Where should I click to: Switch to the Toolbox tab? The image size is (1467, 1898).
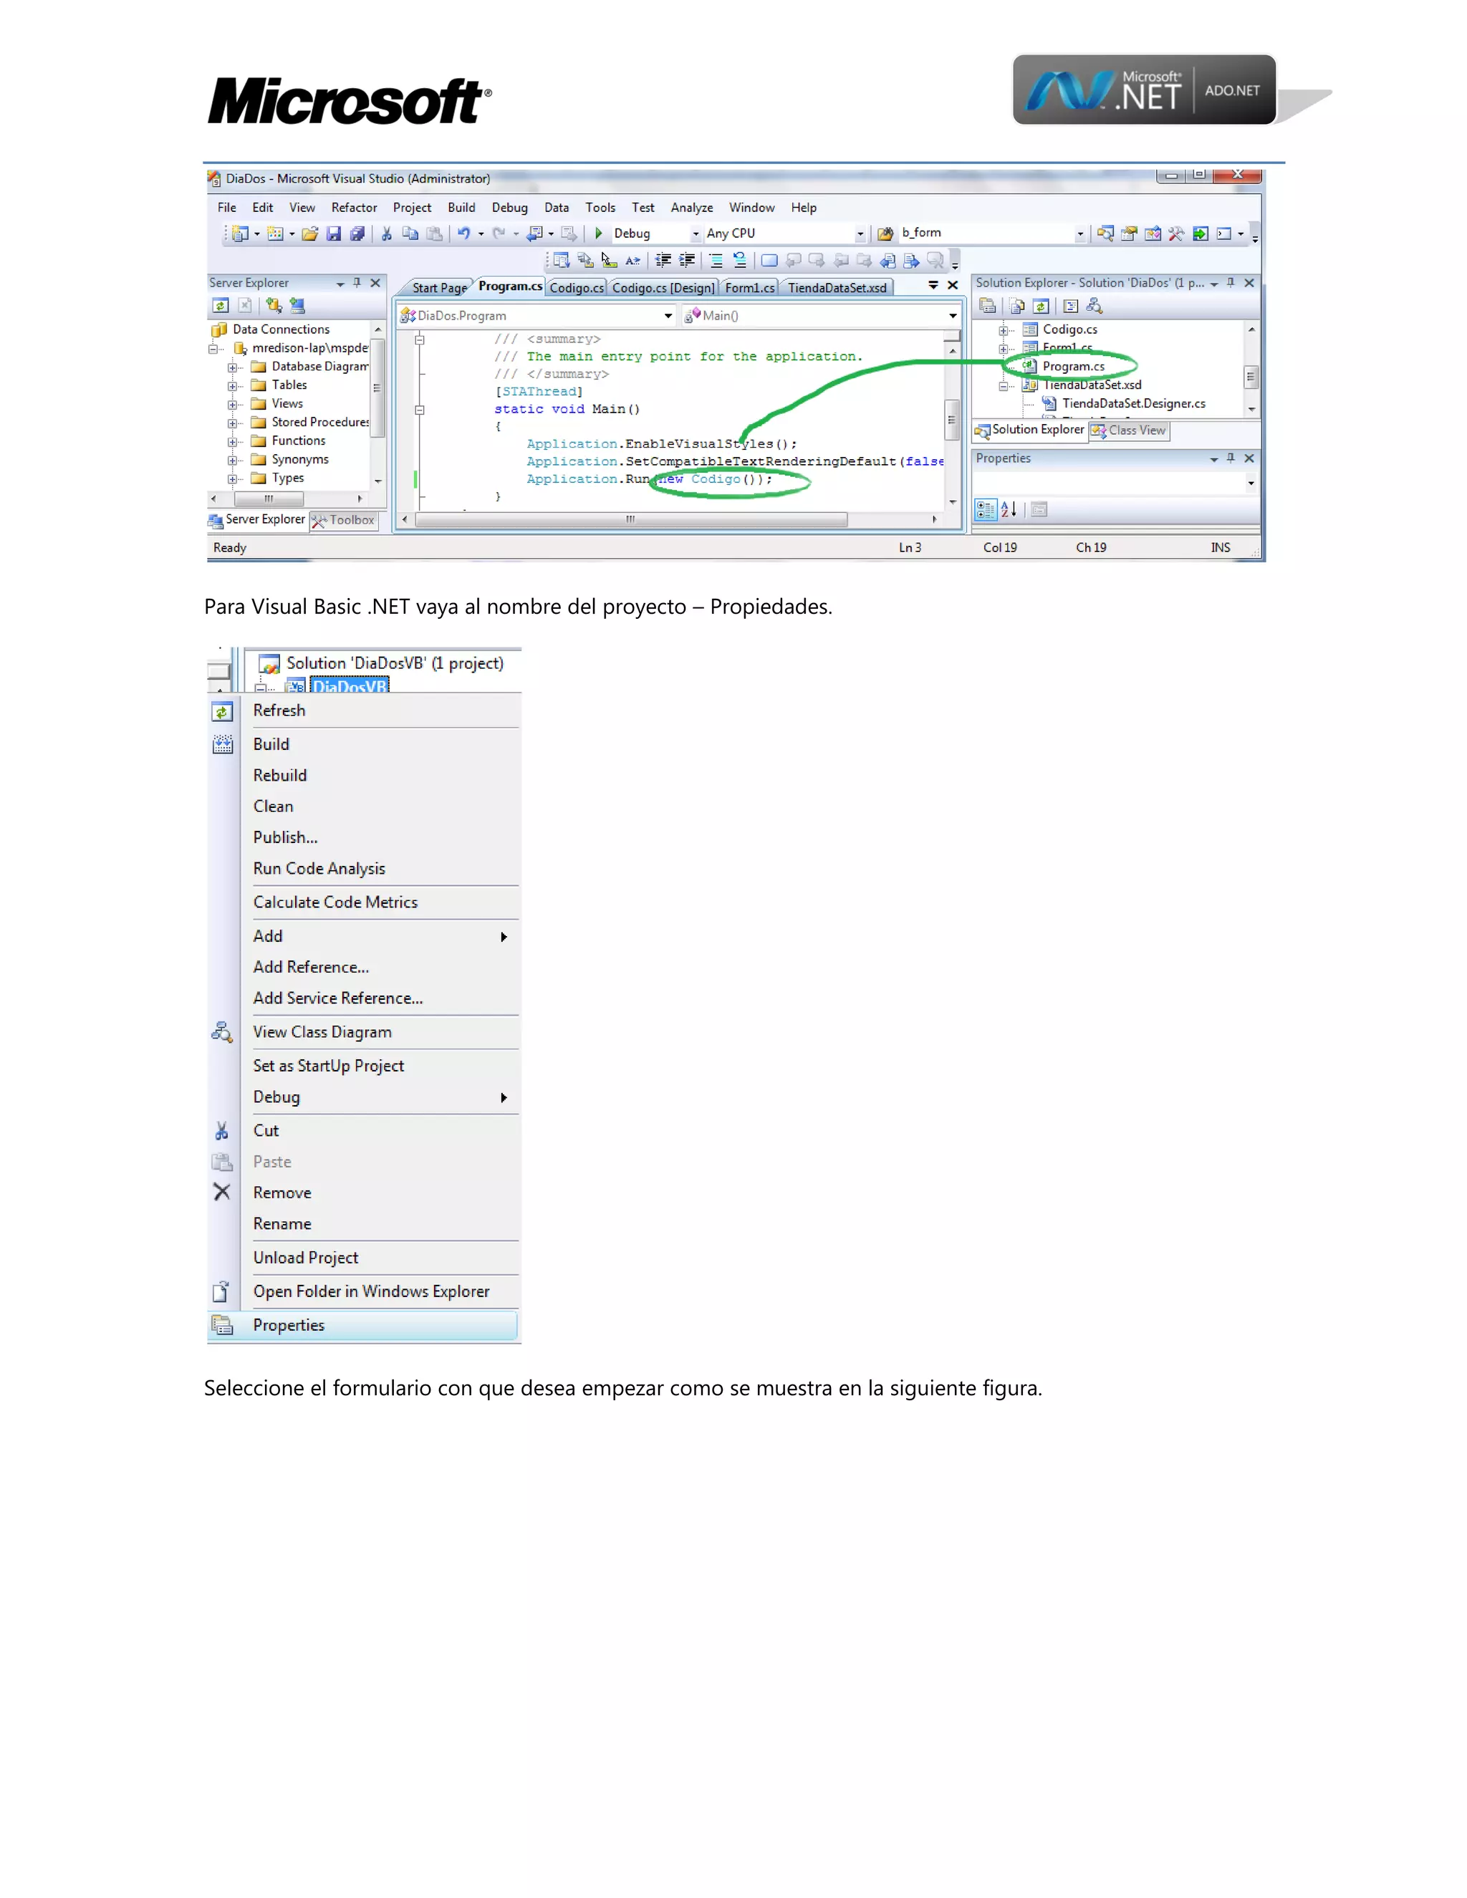click(343, 521)
